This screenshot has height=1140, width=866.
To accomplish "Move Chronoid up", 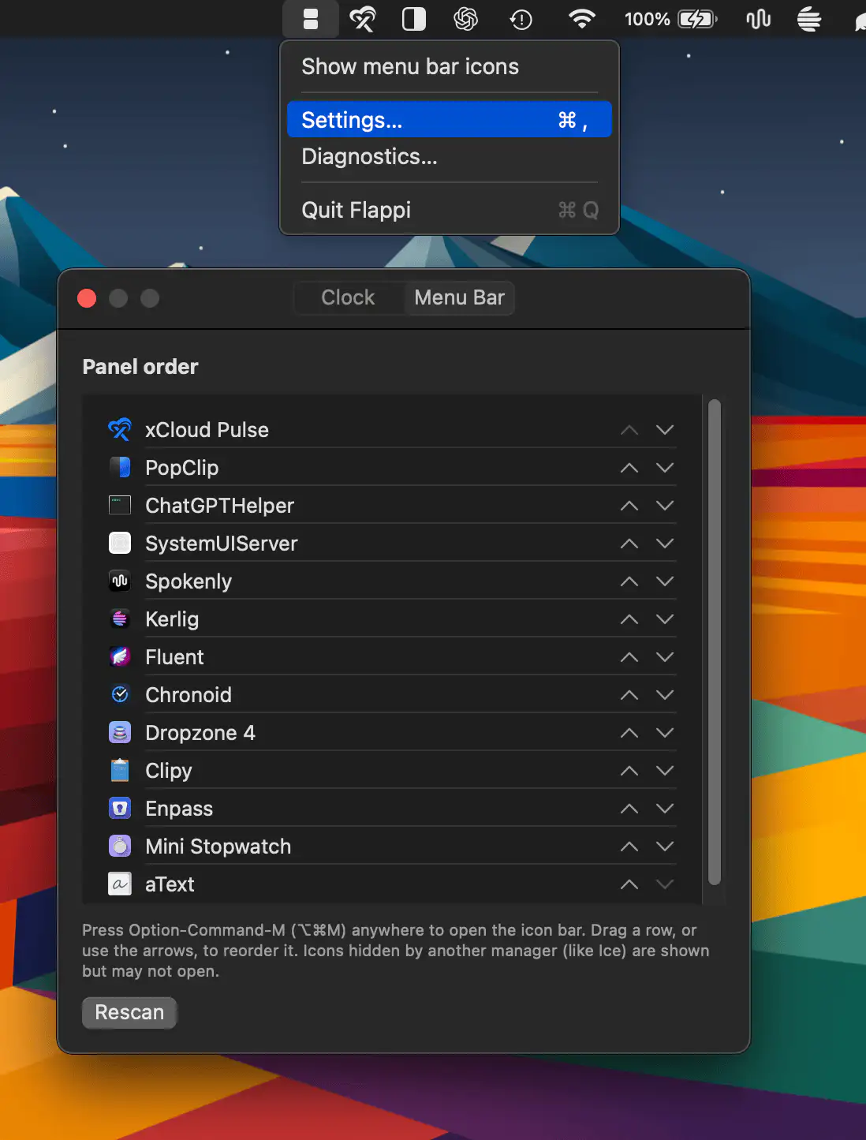I will coord(629,695).
